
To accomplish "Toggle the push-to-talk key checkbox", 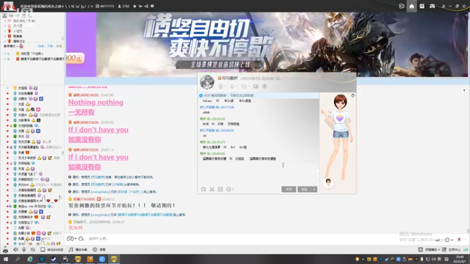I will pos(43,250).
